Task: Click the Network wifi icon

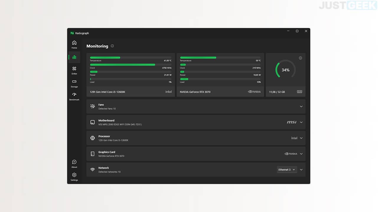Action: [92, 170]
